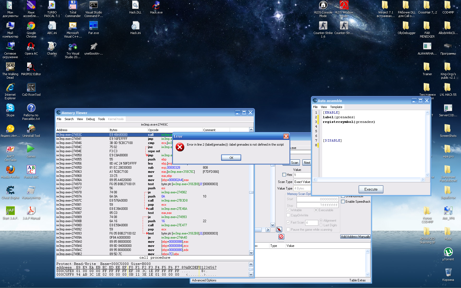Open View menu in Memory Viewer
The image size is (461, 288).
point(80,119)
